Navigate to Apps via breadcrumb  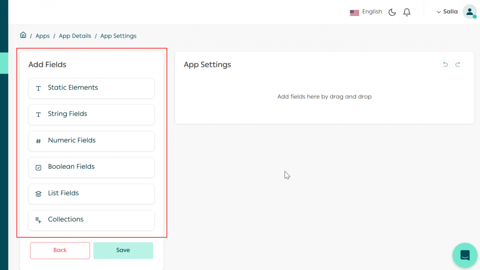[x=42, y=36]
